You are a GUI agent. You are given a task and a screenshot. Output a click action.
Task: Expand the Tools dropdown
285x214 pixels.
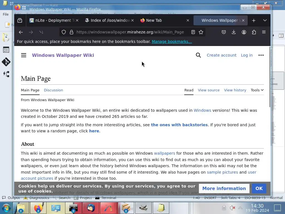tap(257, 90)
